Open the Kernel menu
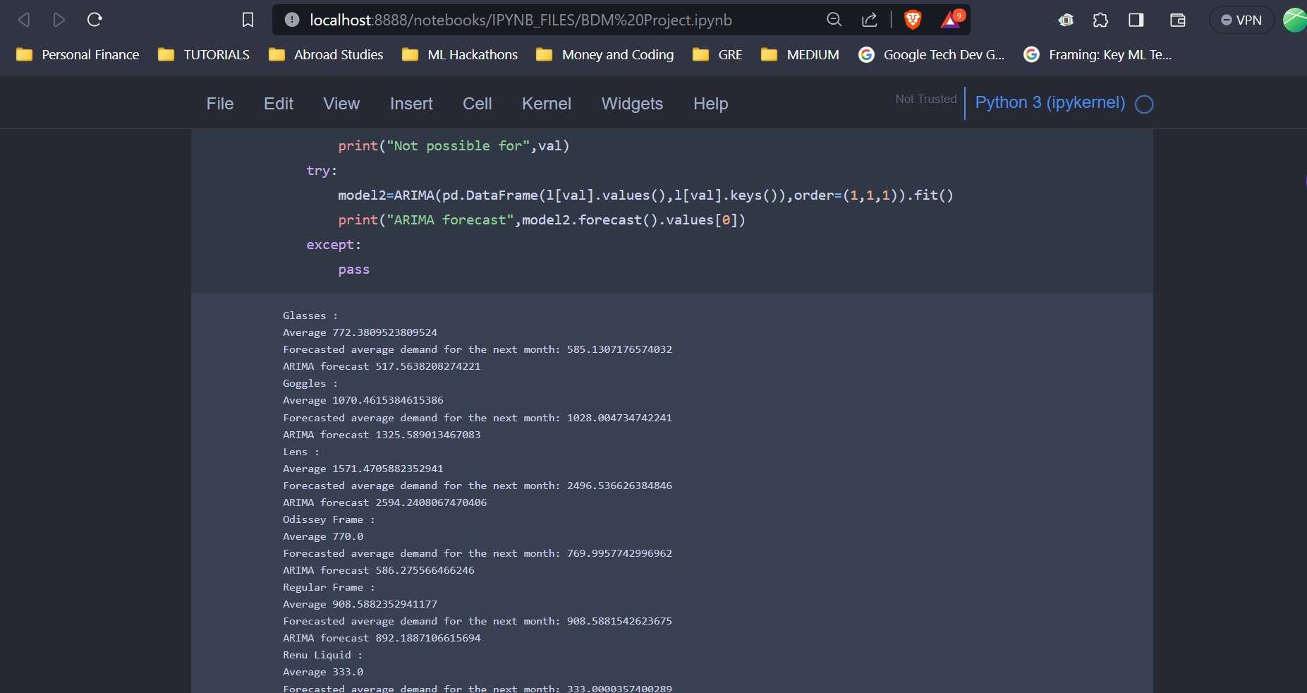The height and width of the screenshot is (693, 1307). click(x=547, y=104)
